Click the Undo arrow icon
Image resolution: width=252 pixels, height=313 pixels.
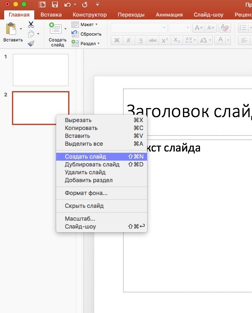point(67,5)
